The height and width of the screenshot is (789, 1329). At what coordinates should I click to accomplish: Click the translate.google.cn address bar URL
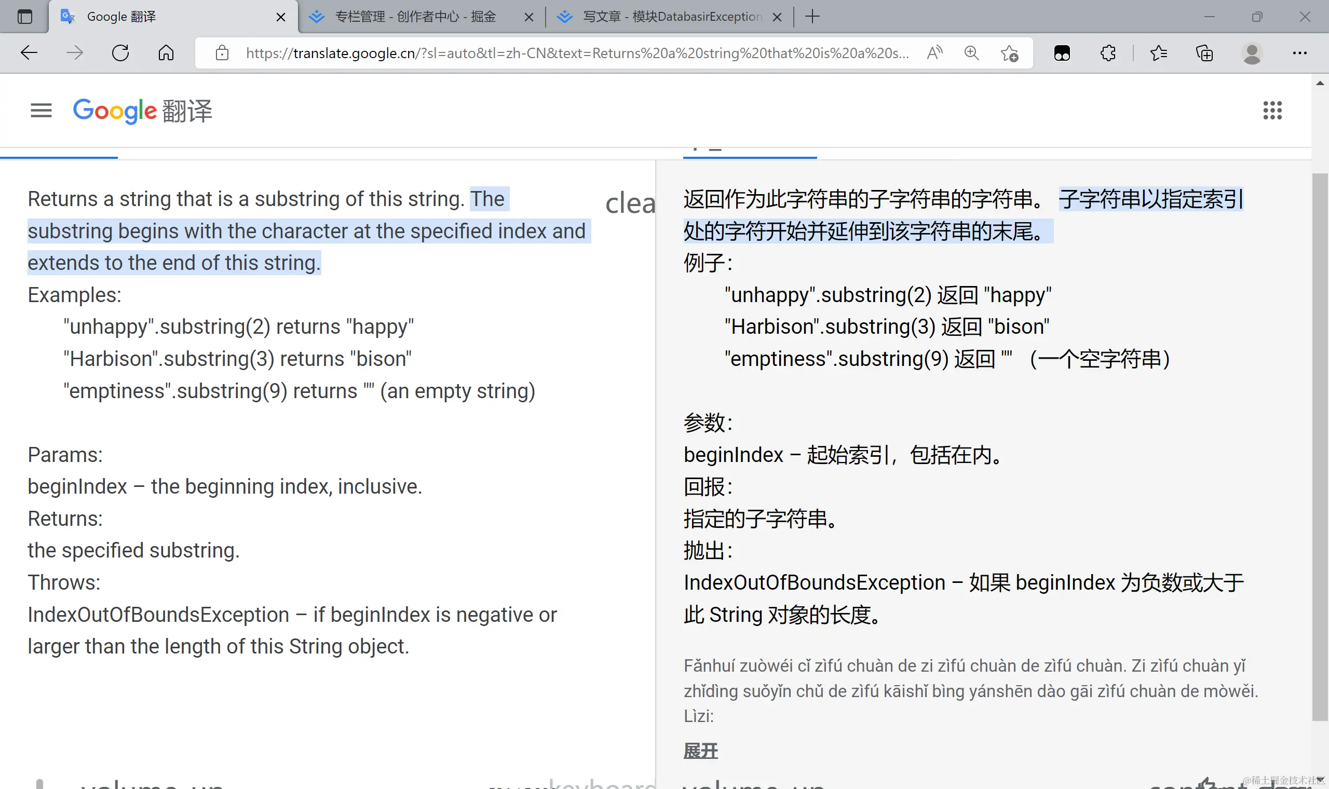pos(577,53)
